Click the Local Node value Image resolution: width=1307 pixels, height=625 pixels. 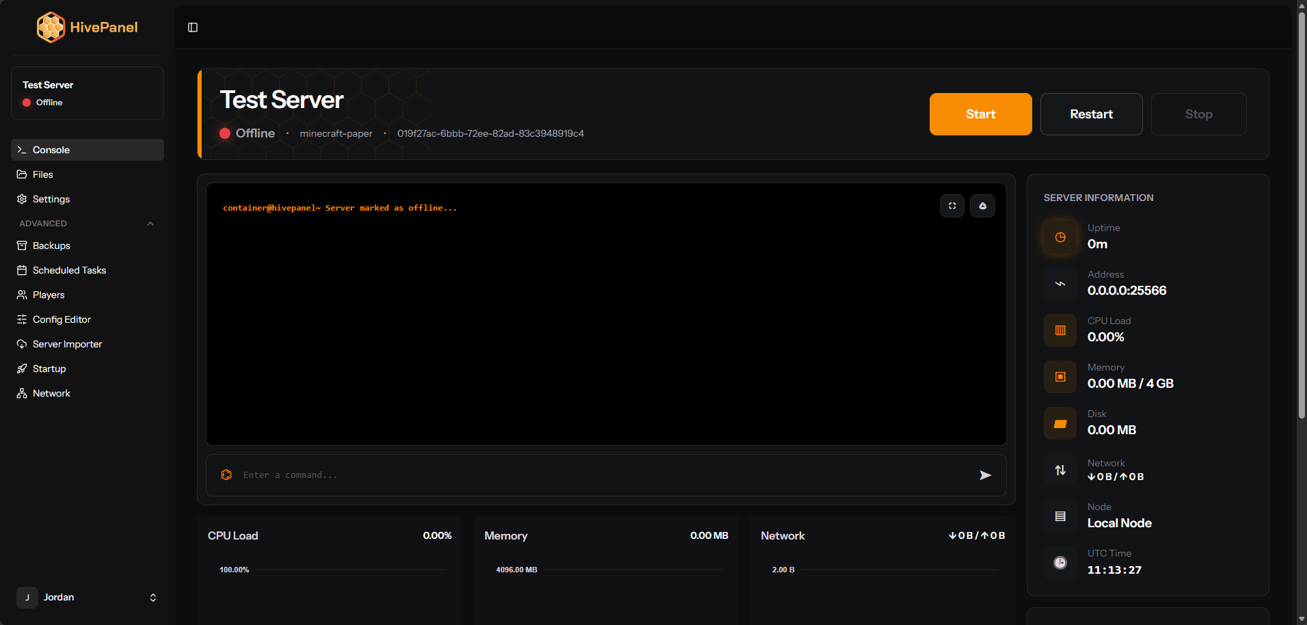click(x=1120, y=523)
